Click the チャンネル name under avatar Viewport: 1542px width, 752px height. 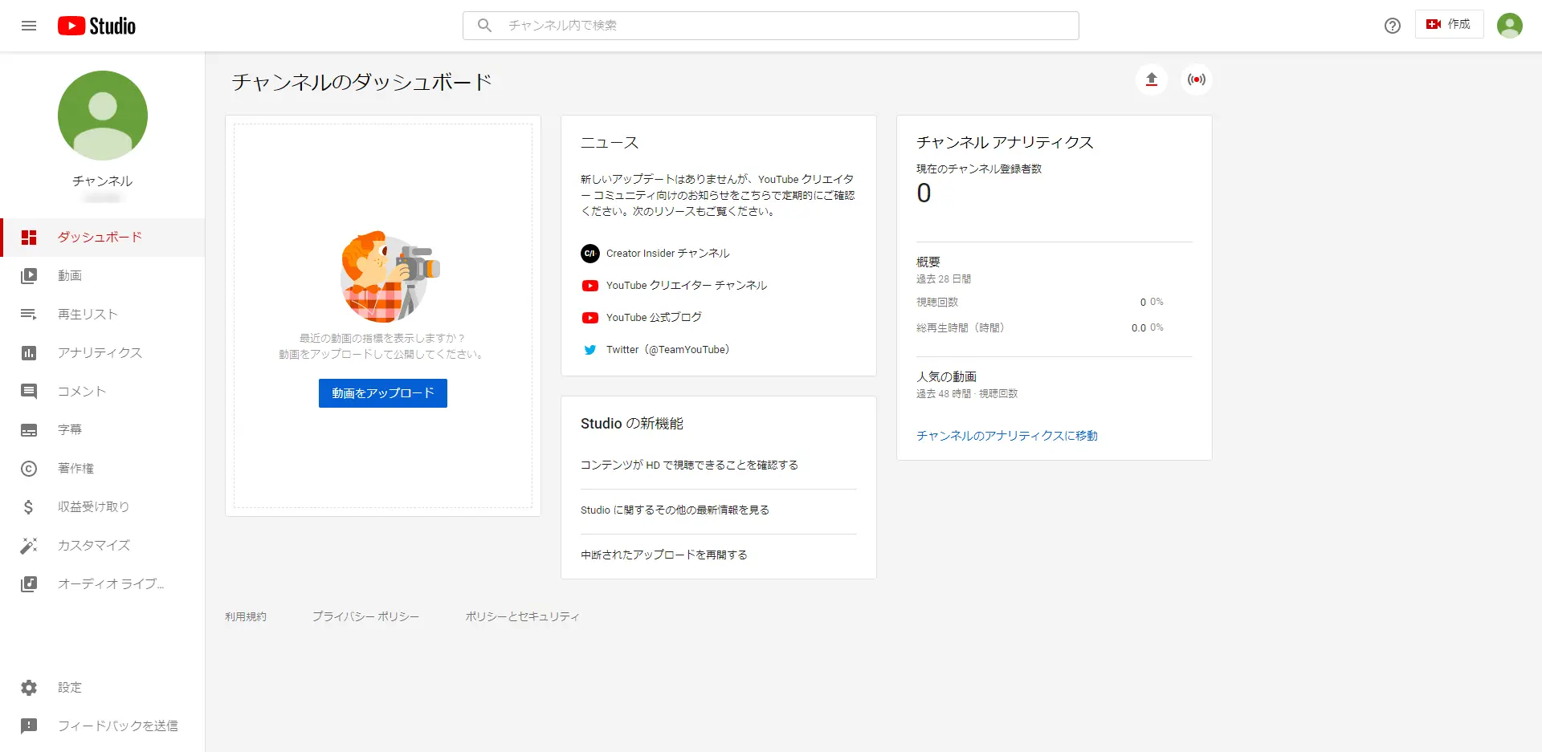click(103, 181)
